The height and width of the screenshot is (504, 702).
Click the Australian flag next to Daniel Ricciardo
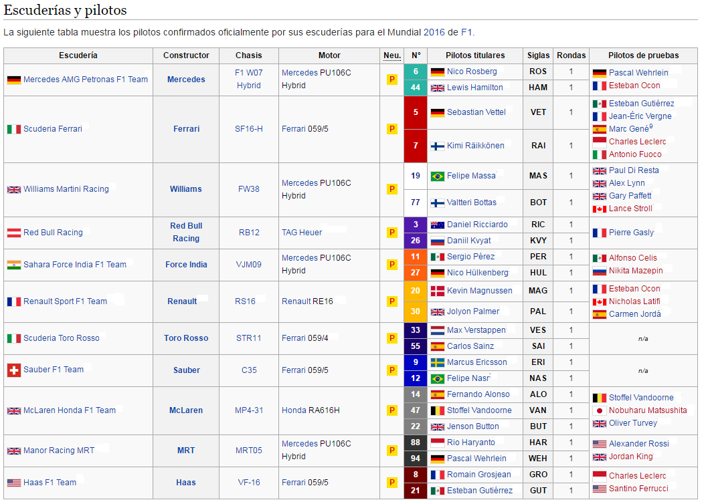[438, 225]
